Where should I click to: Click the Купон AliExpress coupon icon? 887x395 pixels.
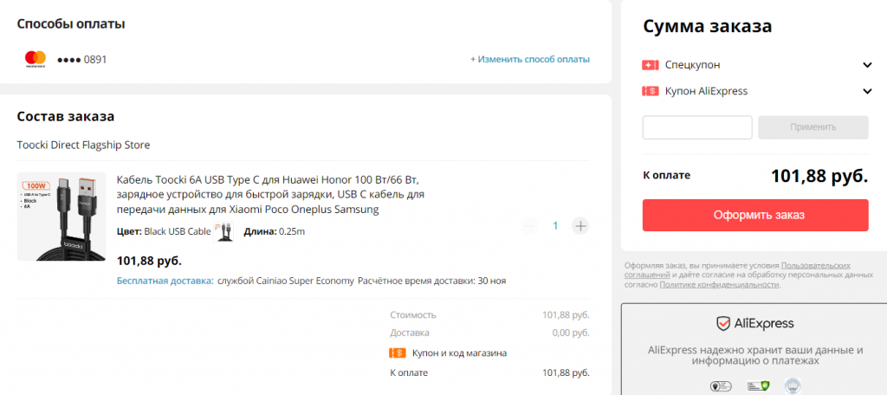pyautogui.click(x=650, y=91)
